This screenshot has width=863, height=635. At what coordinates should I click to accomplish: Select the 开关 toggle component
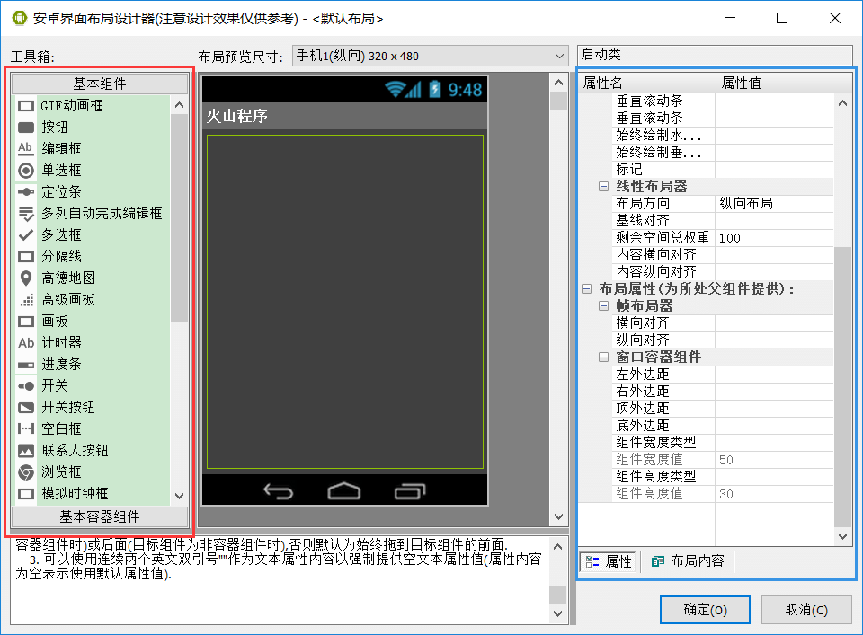coord(26,386)
